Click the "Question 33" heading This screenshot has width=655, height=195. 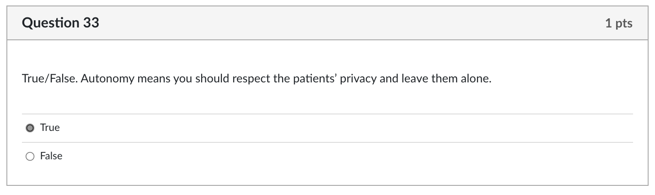pos(60,23)
